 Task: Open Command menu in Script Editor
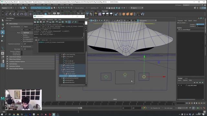coord(50,19)
